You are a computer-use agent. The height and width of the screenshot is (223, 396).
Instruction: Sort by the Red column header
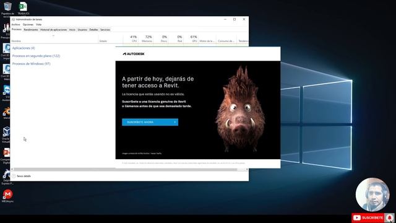click(176, 38)
